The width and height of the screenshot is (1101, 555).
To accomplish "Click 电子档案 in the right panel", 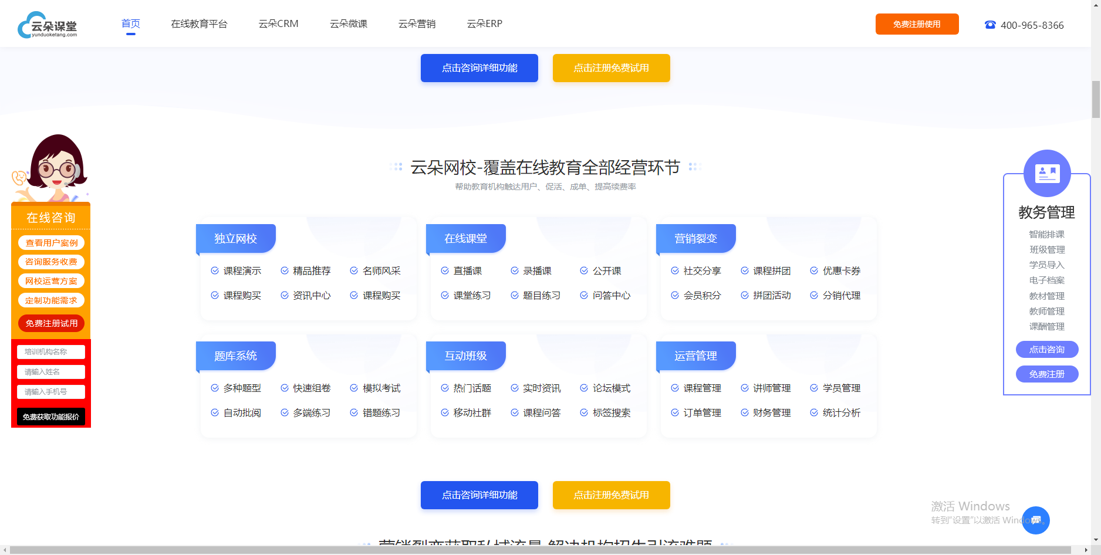I will (1047, 280).
